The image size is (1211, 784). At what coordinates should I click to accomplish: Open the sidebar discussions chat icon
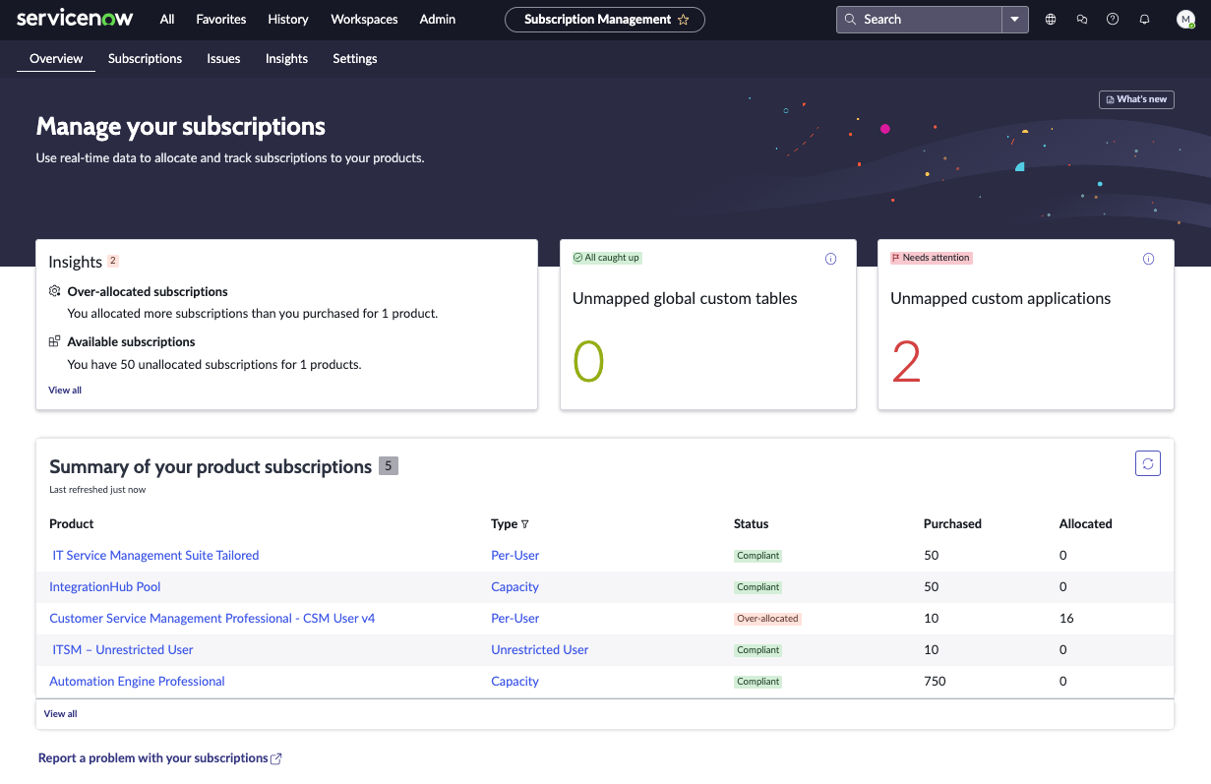1082,20
